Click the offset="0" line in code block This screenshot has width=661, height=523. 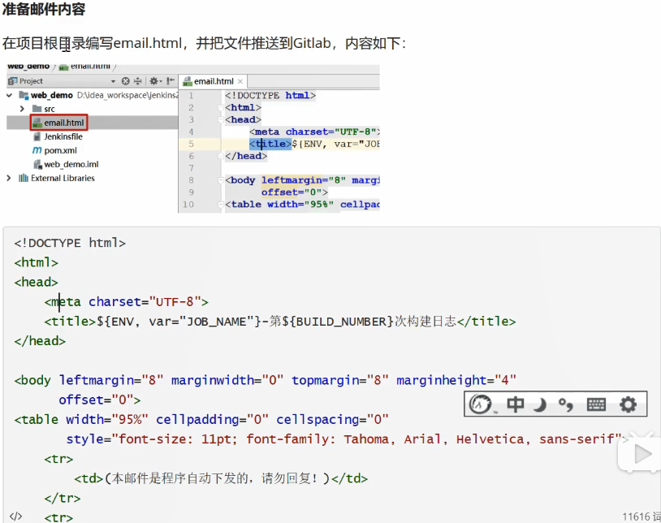[100, 400]
